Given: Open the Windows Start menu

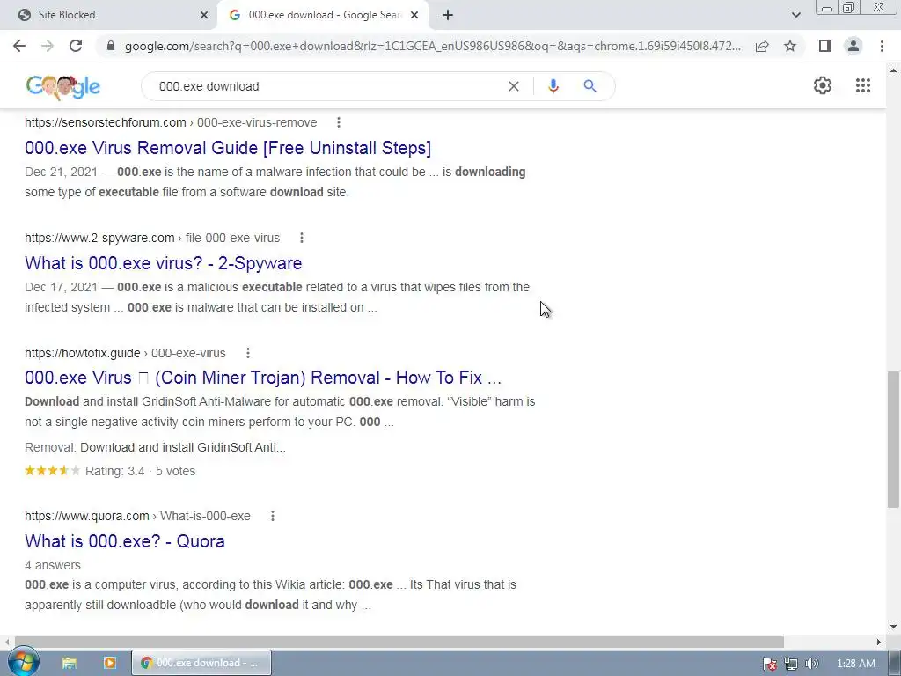Looking at the screenshot, I should (23, 663).
